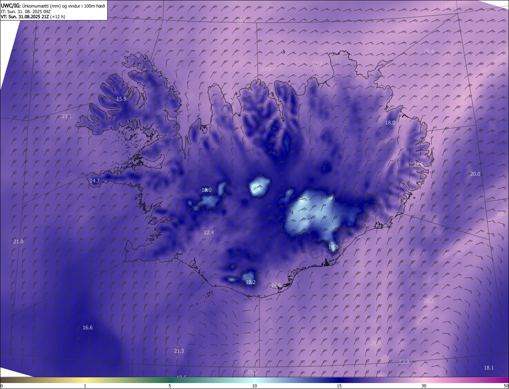The height and width of the screenshot is (389, 509).
Task: Click the color scale tick labeled 15
Action: (x=339, y=386)
